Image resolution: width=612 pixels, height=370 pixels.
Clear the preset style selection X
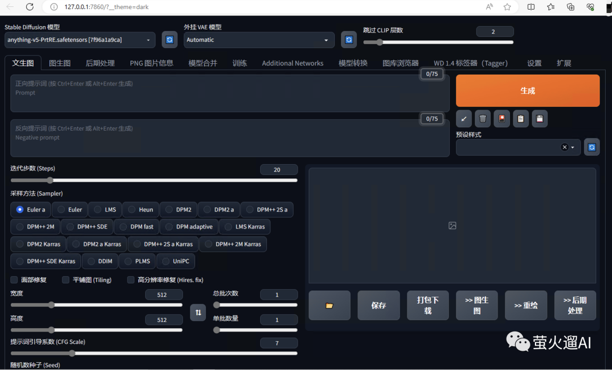tap(564, 147)
